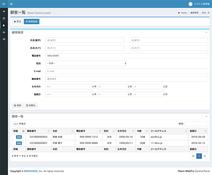Open the 登録日 day dropdown
The width and height of the screenshot is (212, 175).
click(149, 94)
